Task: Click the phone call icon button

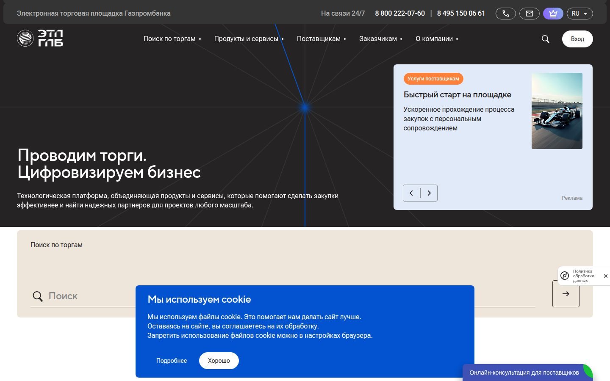Action: pos(506,14)
